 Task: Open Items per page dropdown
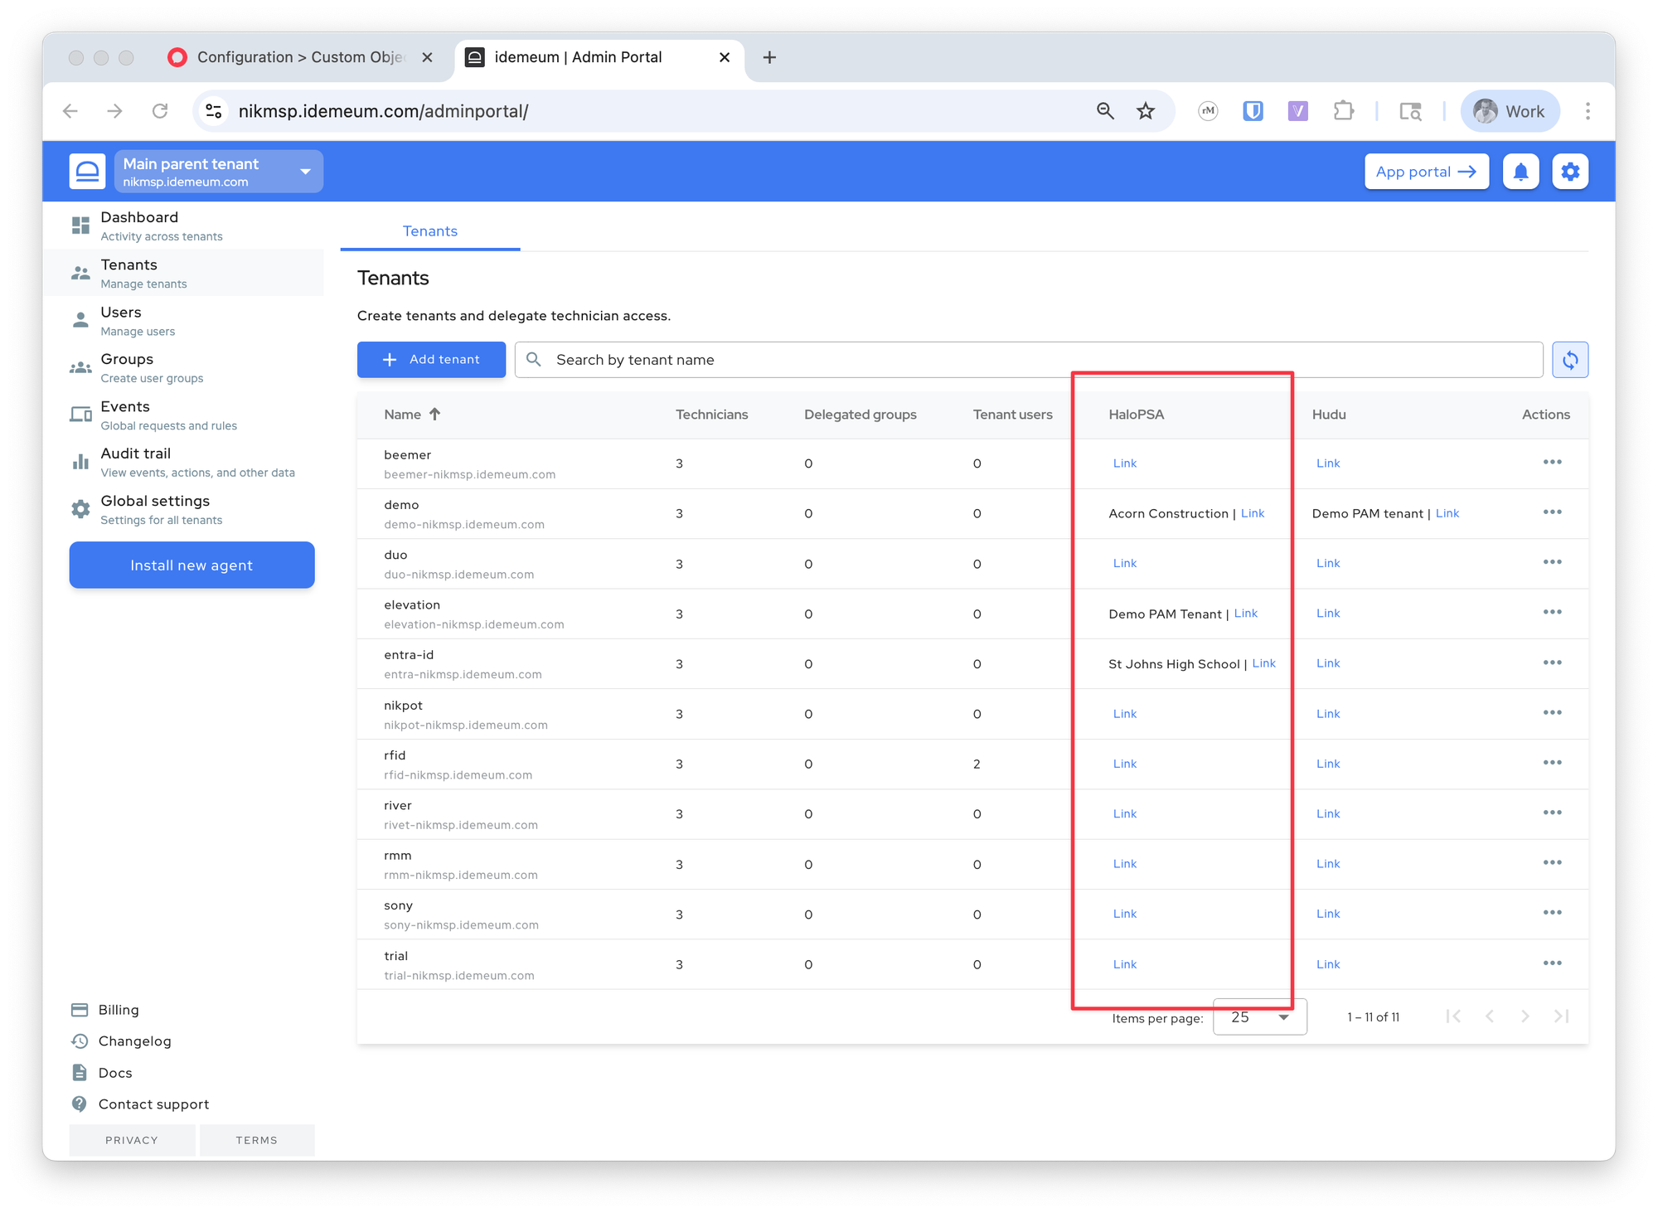point(1259,1017)
